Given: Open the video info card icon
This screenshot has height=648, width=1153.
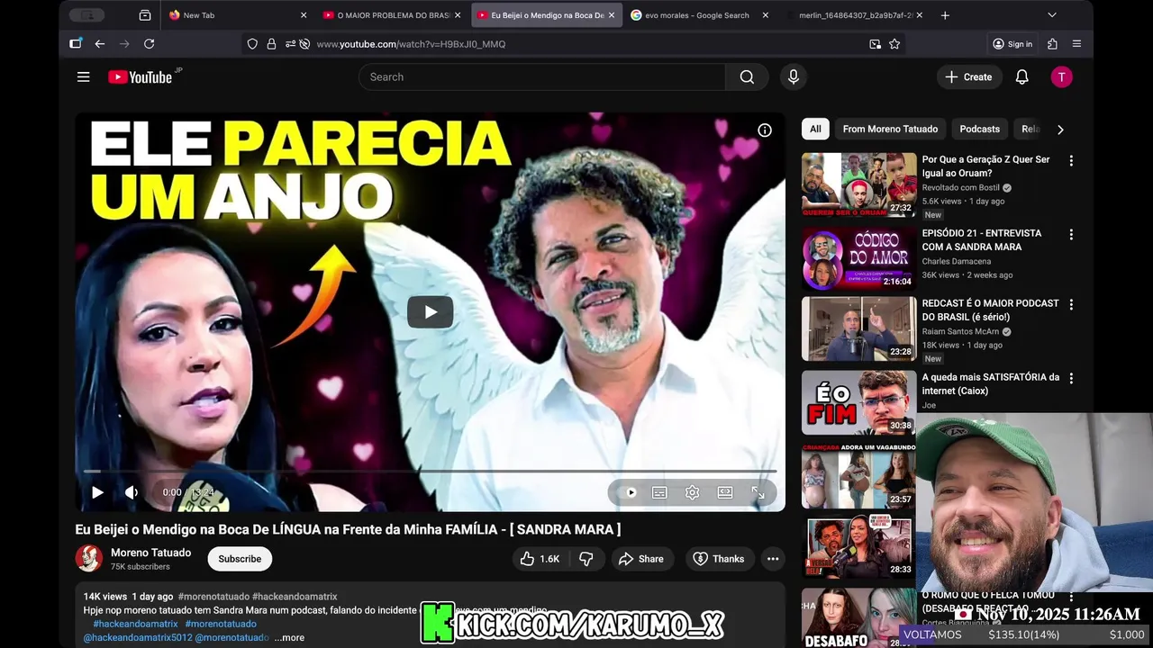Looking at the screenshot, I should pyautogui.click(x=765, y=130).
